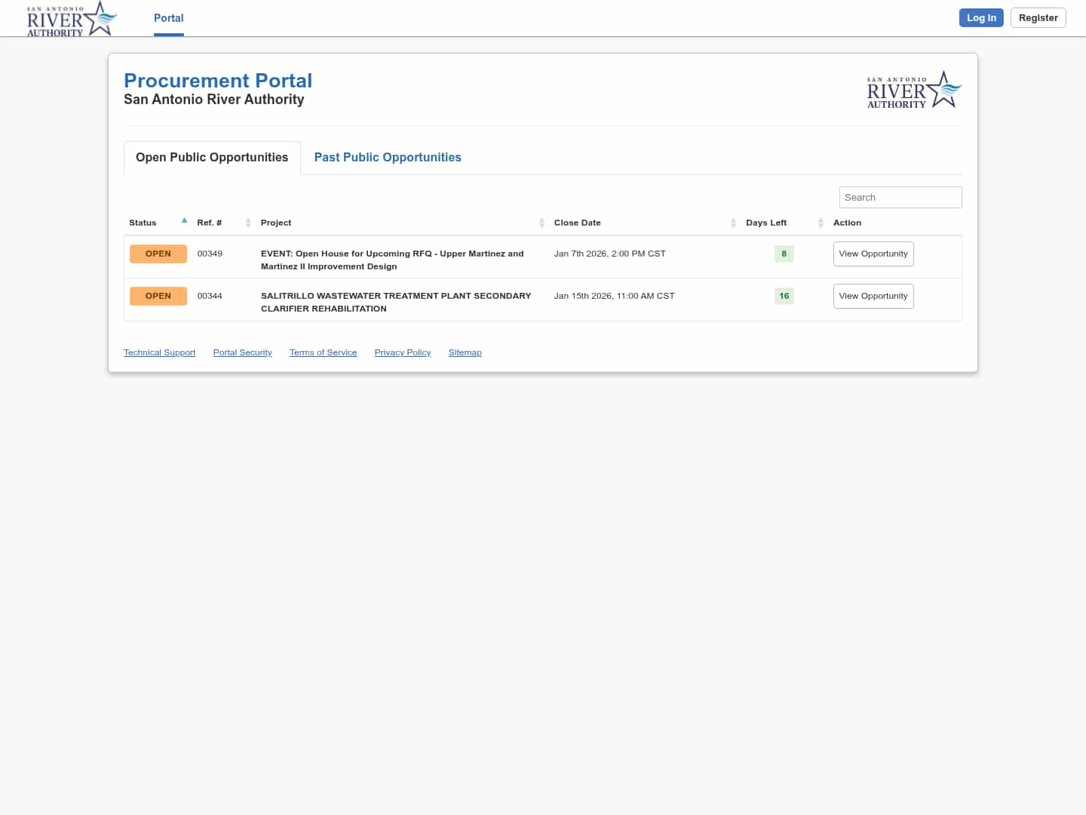
Task: Sort the table by Ref. # column
Action: (248, 223)
